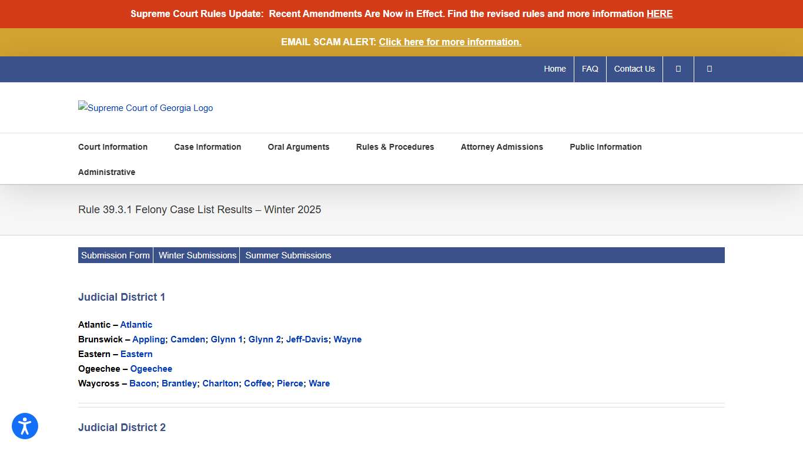Viewport: 803px width, 451px height.
Task: Open the Administrative menu item
Action: (x=106, y=172)
